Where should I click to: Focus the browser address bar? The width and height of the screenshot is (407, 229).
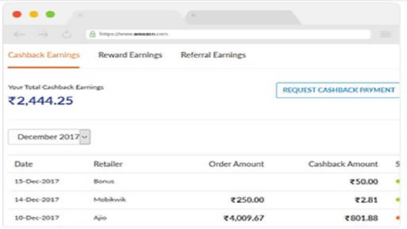[x=229, y=35]
